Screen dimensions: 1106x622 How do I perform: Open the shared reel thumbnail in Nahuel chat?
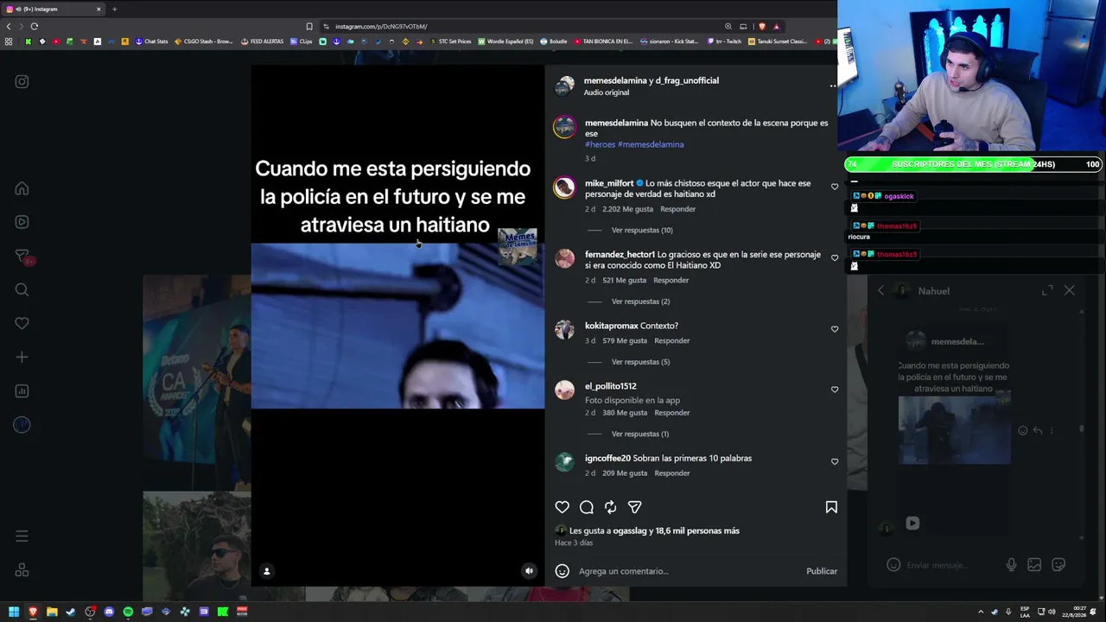[x=955, y=430]
